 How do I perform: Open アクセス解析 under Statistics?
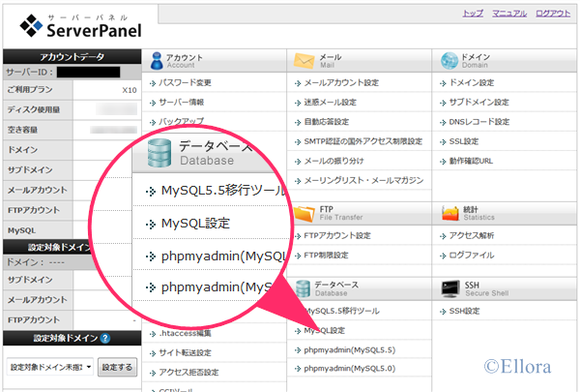coord(472,235)
